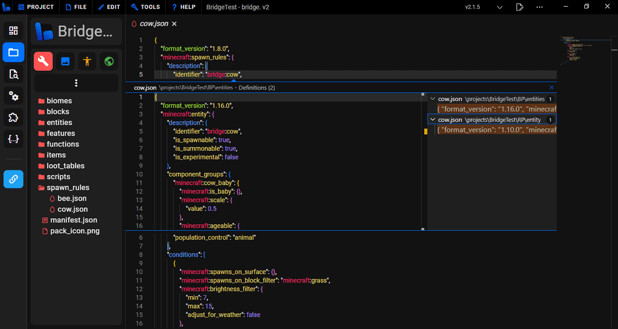Image resolution: width=618 pixels, height=329 pixels.
Task: Open the file search sidebar icon
Action: [13, 74]
